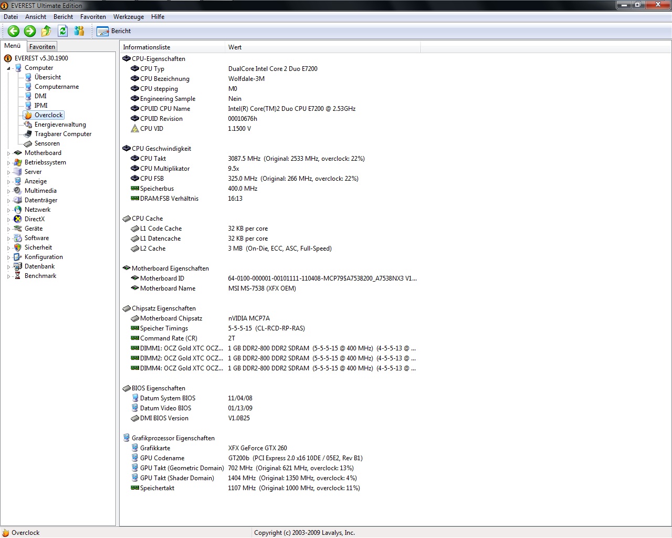Select the Motherboard Name row
This screenshot has height=538, width=672.
coord(269,288)
